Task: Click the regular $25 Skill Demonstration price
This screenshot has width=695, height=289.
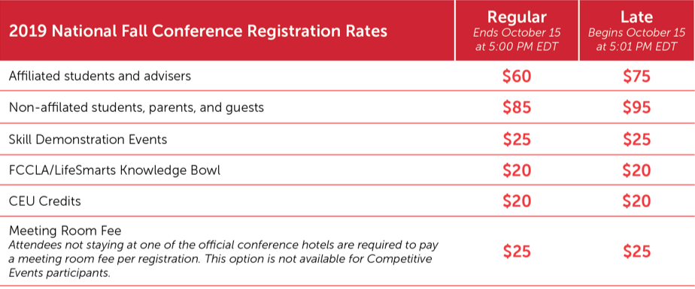Action: (517, 140)
